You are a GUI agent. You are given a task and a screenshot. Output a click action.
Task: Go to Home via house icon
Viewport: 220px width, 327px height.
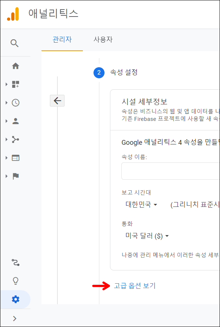click(x=16, y=66)
